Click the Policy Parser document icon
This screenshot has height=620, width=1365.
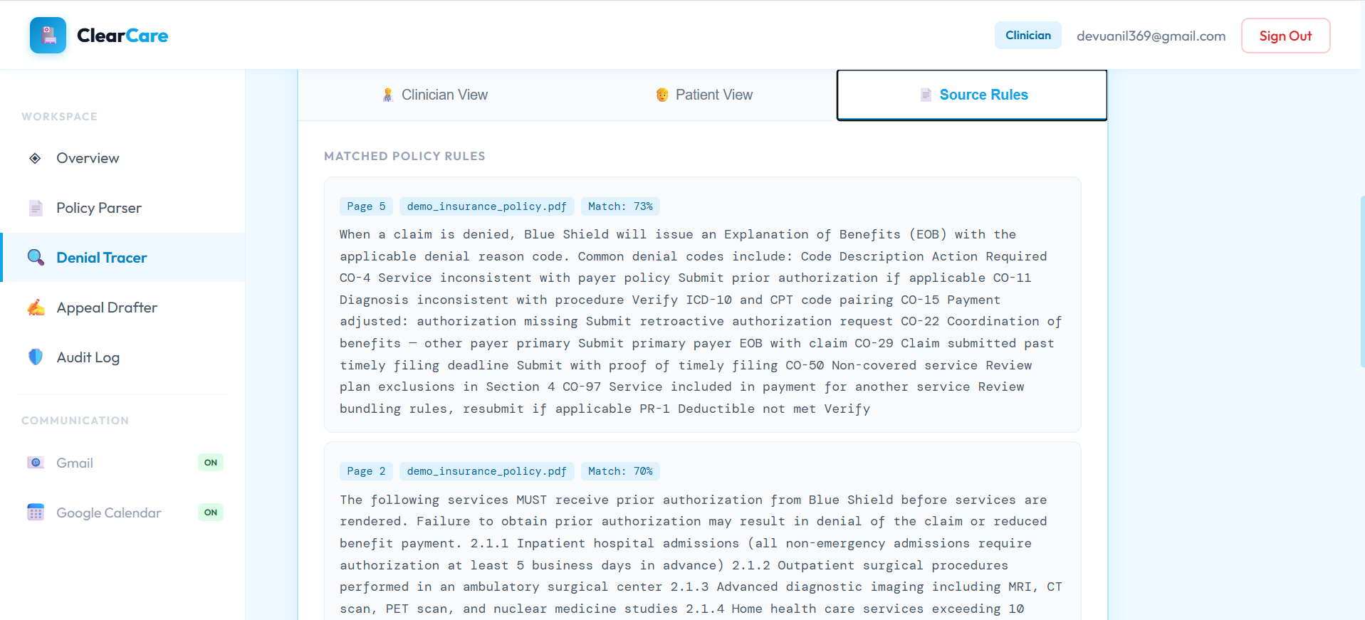click(x=36, y=208)
